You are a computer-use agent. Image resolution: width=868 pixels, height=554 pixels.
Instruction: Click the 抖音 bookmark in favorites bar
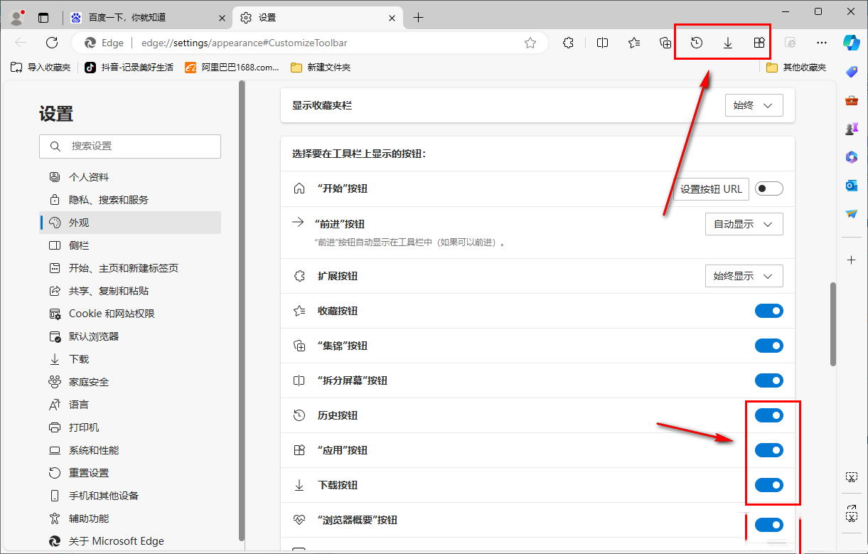[x=129, y=68]
